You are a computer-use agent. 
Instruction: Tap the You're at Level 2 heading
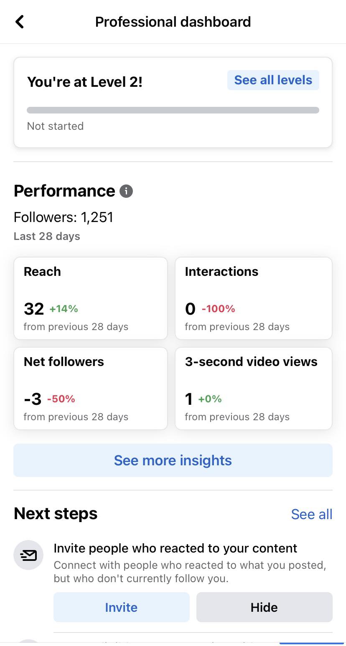[85, 82]
